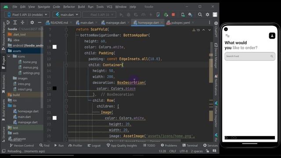Open the Device Manager toolbar icon
The width and height of the screenshot is (281, 158).
183,14
